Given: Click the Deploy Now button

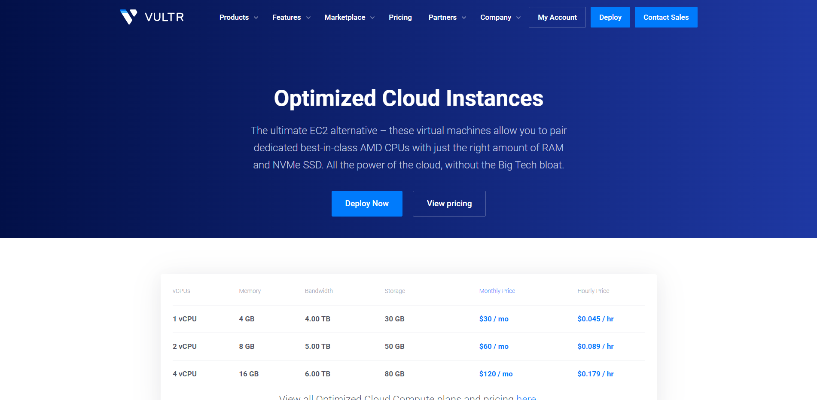Looking at the screenshot, I should click(367, 204).
